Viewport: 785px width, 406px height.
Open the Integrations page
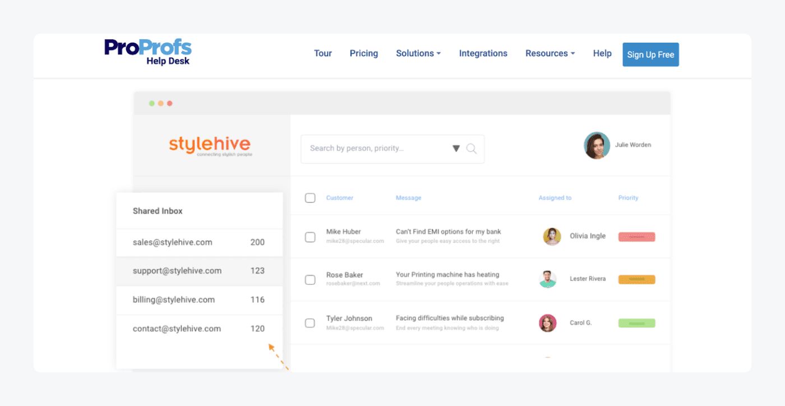[x=483, y=53]
